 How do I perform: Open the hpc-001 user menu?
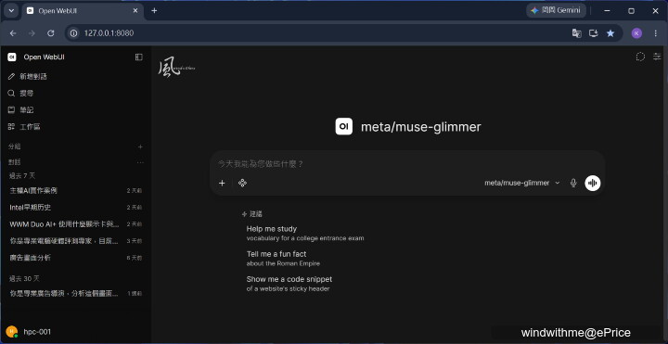click(76, 332)
